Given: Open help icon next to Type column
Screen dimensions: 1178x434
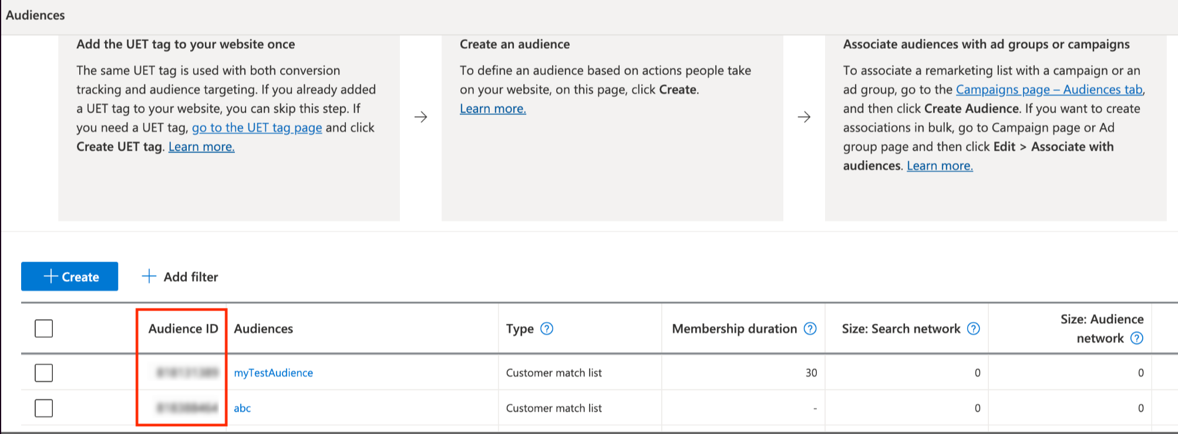Looking at the screenshot, I should (547, 328).
